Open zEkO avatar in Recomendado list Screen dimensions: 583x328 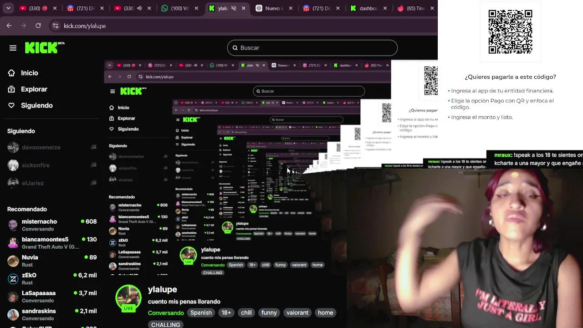(x=13, y=279)
